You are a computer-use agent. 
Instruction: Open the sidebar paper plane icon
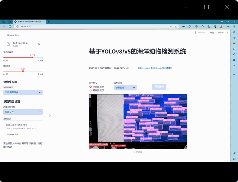coord(234,66)
